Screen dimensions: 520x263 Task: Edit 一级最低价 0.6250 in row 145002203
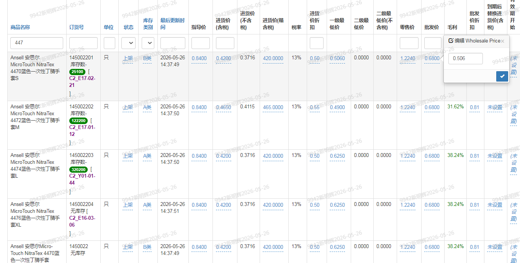pyautogui.click(x=337, y=156)
